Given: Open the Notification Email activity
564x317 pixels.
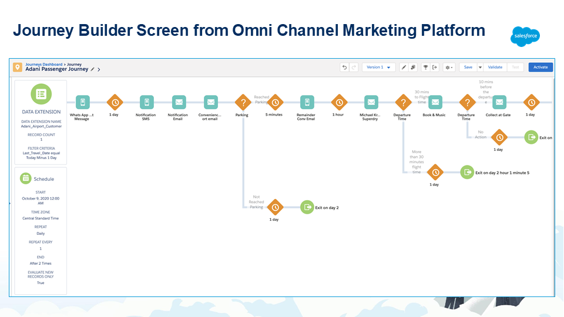Looking at the screenshot, I should pyautogui.click(x=179, y=102).
